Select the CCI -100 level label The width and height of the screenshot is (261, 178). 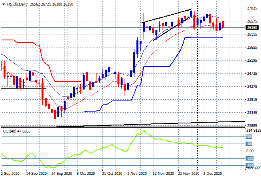tap(250, 158)
